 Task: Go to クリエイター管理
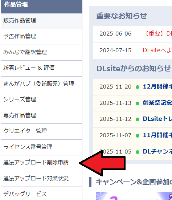pos(41,131)
